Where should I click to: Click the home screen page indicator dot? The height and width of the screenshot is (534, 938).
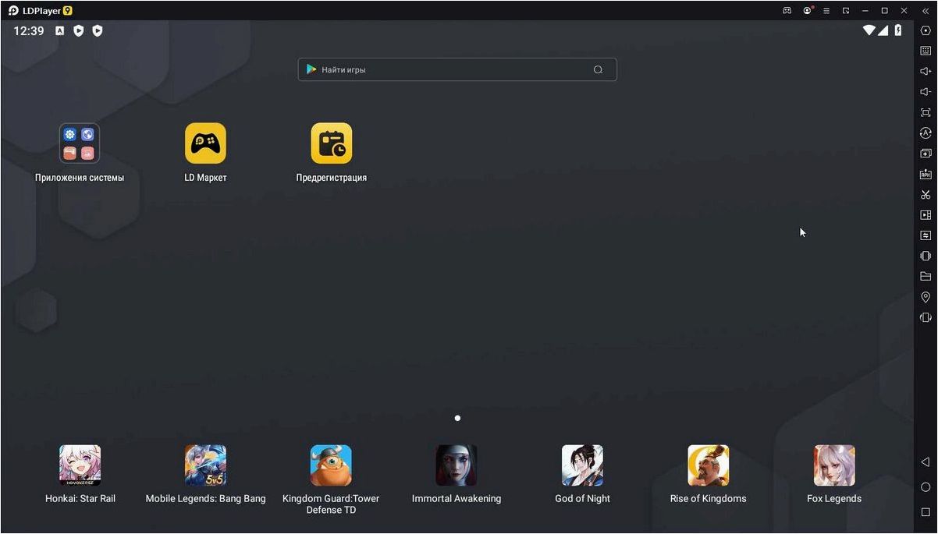(457, 419)
